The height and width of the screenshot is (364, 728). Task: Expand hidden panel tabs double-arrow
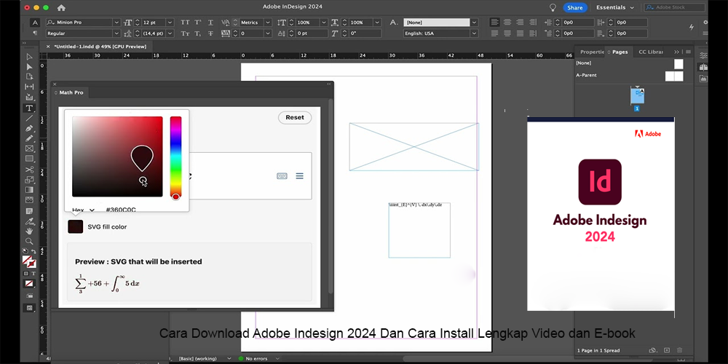click(677, 52)
